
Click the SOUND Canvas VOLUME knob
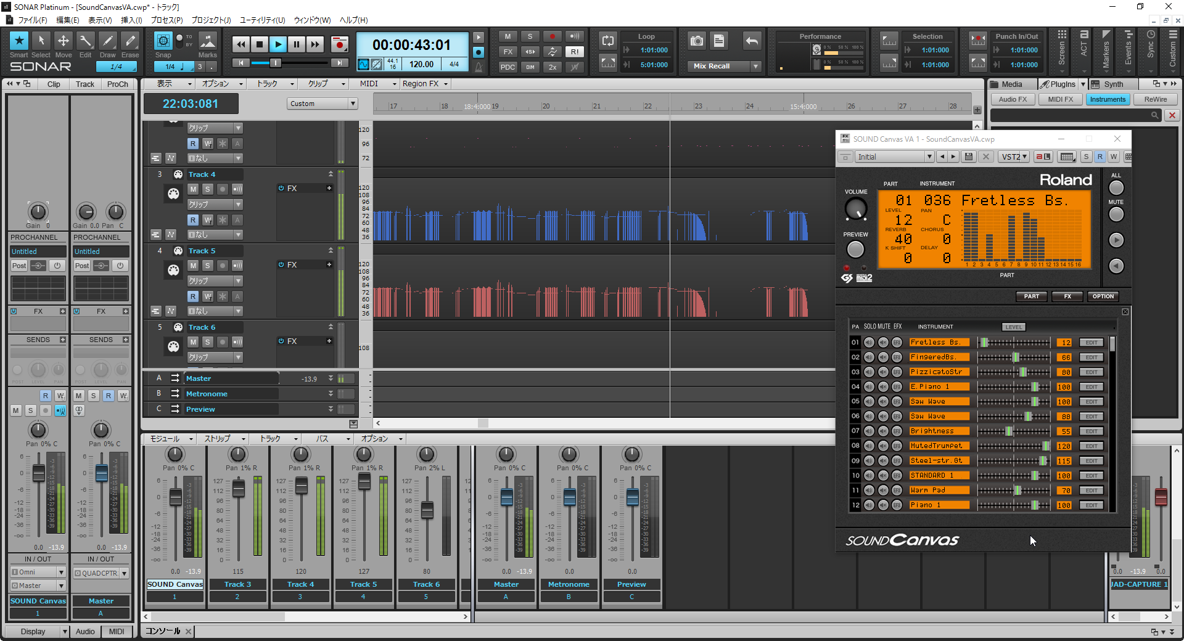pos(855,210)
